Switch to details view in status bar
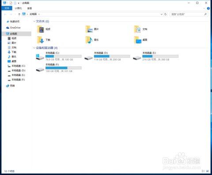 203,171
